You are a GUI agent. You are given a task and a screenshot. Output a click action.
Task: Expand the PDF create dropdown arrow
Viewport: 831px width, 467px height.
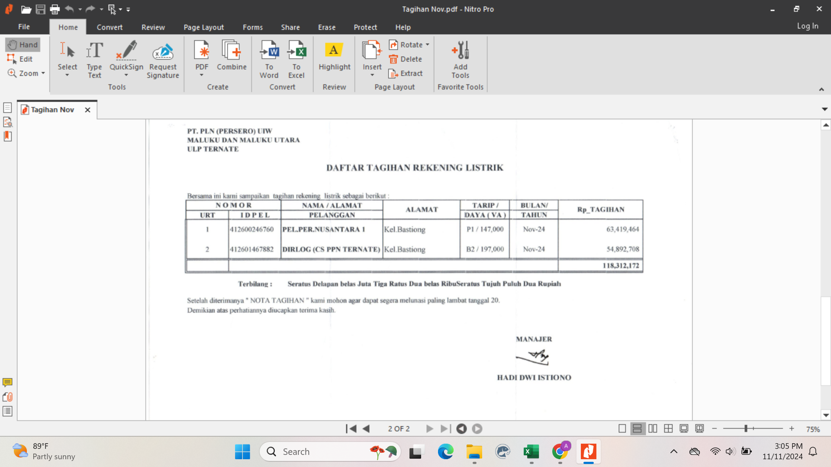(x=202, y=75)
